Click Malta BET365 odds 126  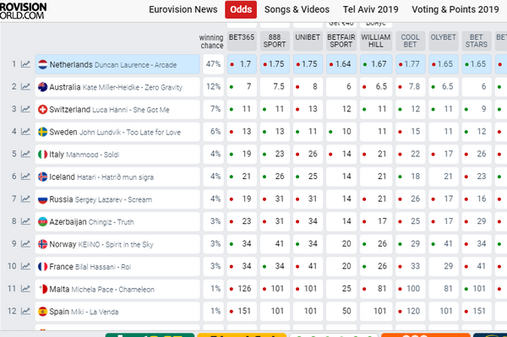pos(242,289)
